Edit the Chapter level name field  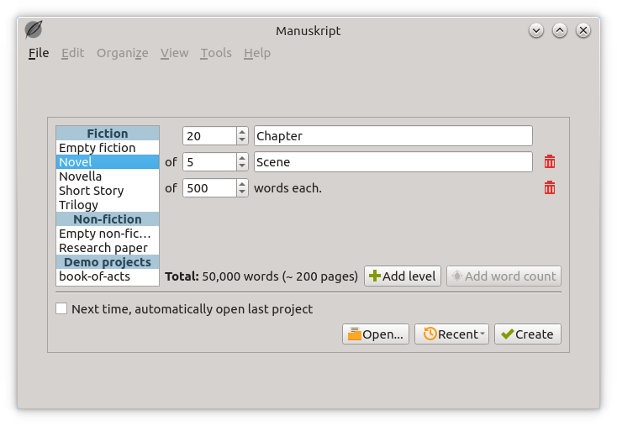coord(393,136)
